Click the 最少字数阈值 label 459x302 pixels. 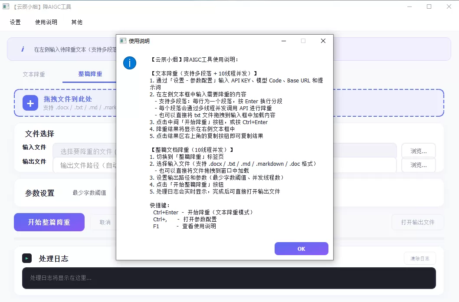point(89,193)
